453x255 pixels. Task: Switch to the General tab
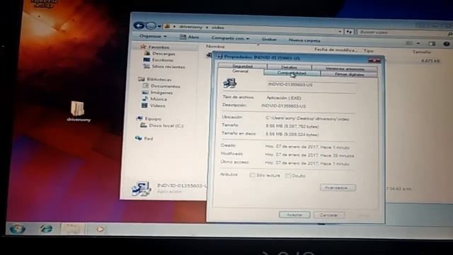click(x=240, y=71)
